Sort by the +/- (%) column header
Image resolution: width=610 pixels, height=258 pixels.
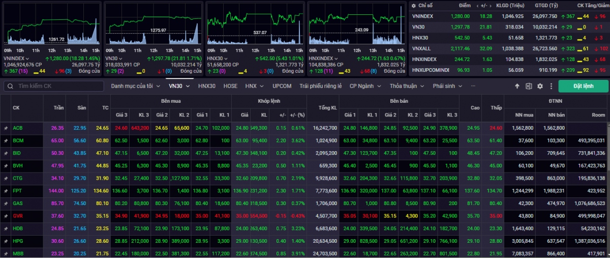point(297,115)
